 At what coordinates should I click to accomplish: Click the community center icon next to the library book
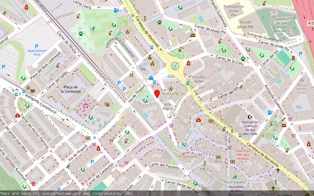(28, 88)
